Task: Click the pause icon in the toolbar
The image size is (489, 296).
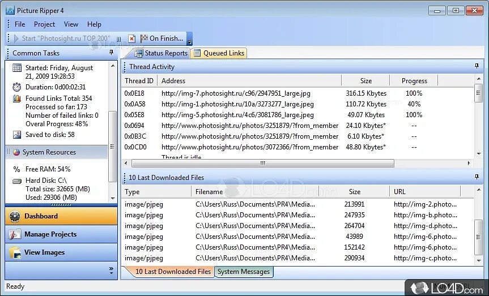Action: tap(119, 39)
